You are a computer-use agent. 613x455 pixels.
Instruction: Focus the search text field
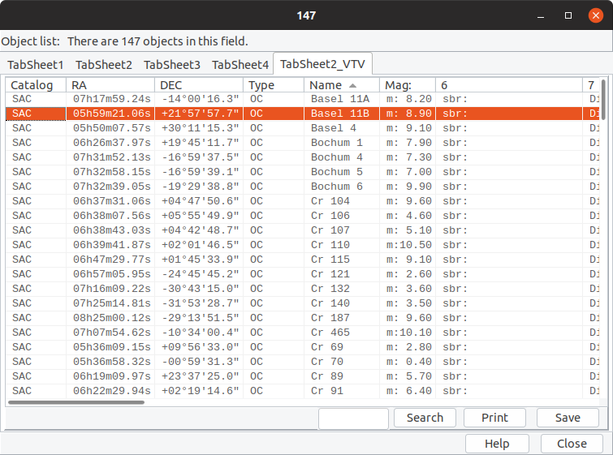(x=353, y=419)
